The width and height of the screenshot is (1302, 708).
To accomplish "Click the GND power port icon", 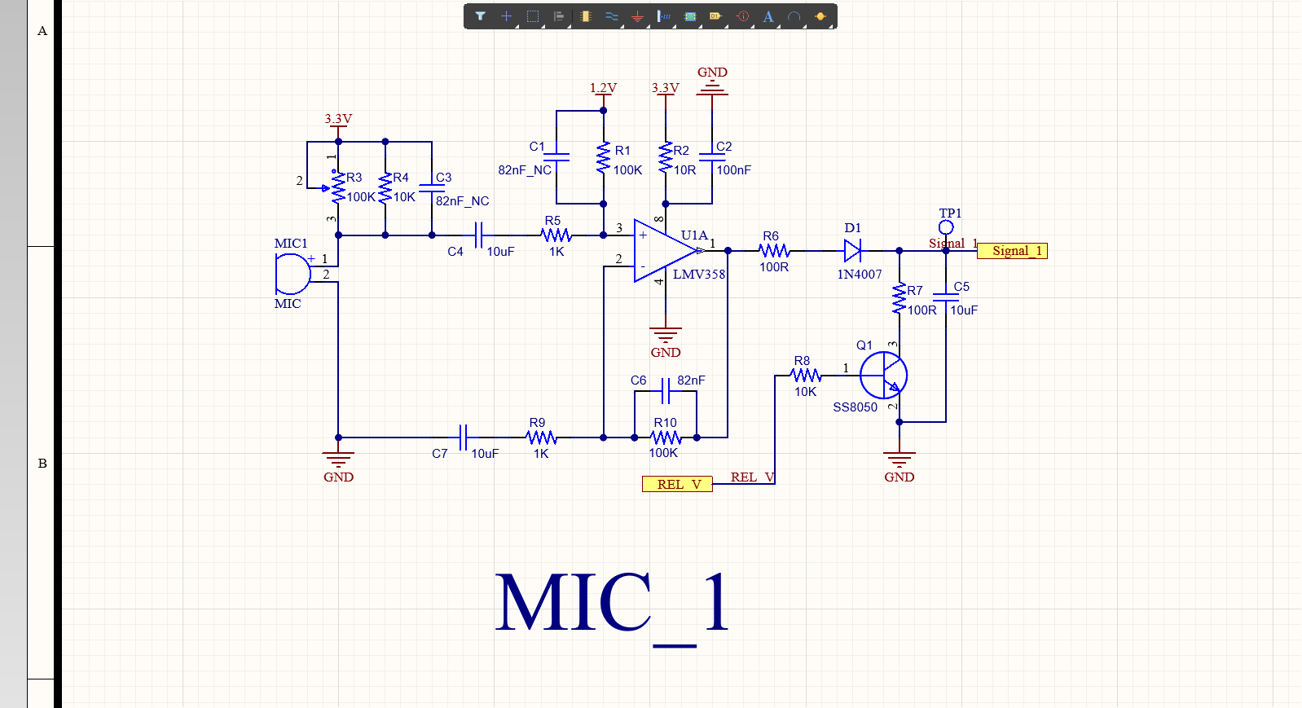I will (x=637, y=16).
